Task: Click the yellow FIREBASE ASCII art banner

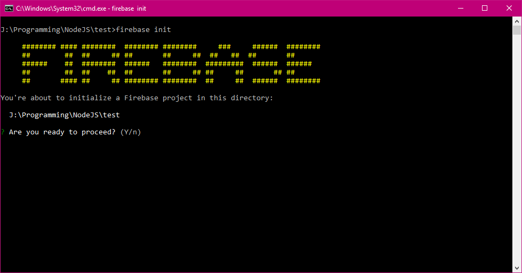Action: click(x=171, y=63)
